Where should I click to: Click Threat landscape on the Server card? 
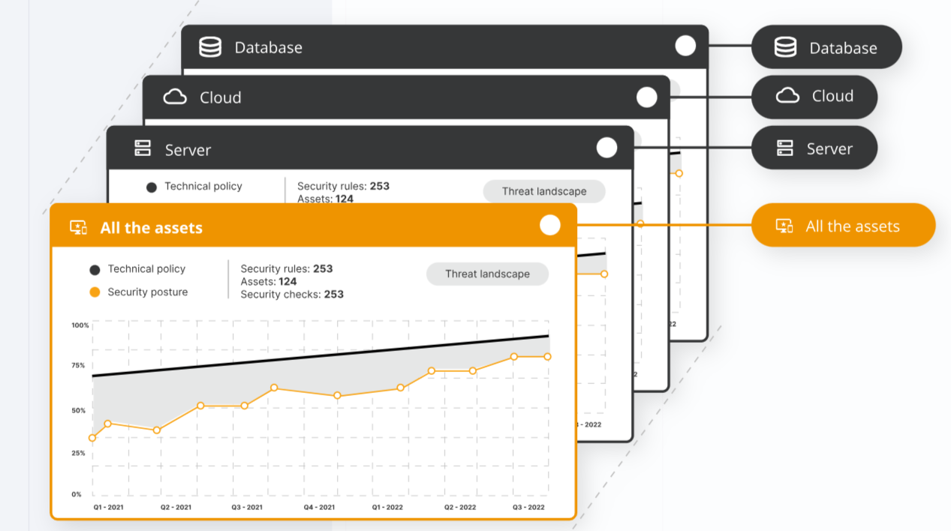[x=543, y=191]
